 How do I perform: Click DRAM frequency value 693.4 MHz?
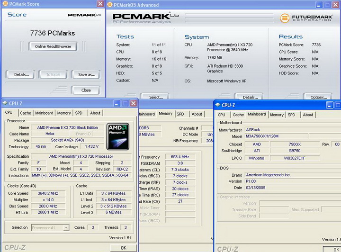180,157
